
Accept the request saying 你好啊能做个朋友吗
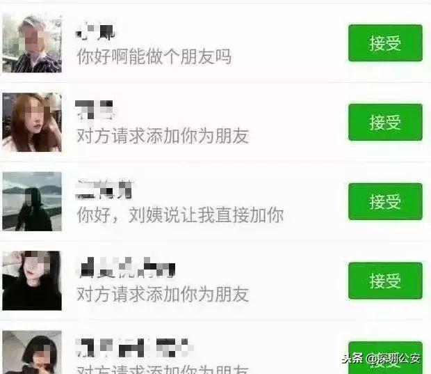[385, 43]
